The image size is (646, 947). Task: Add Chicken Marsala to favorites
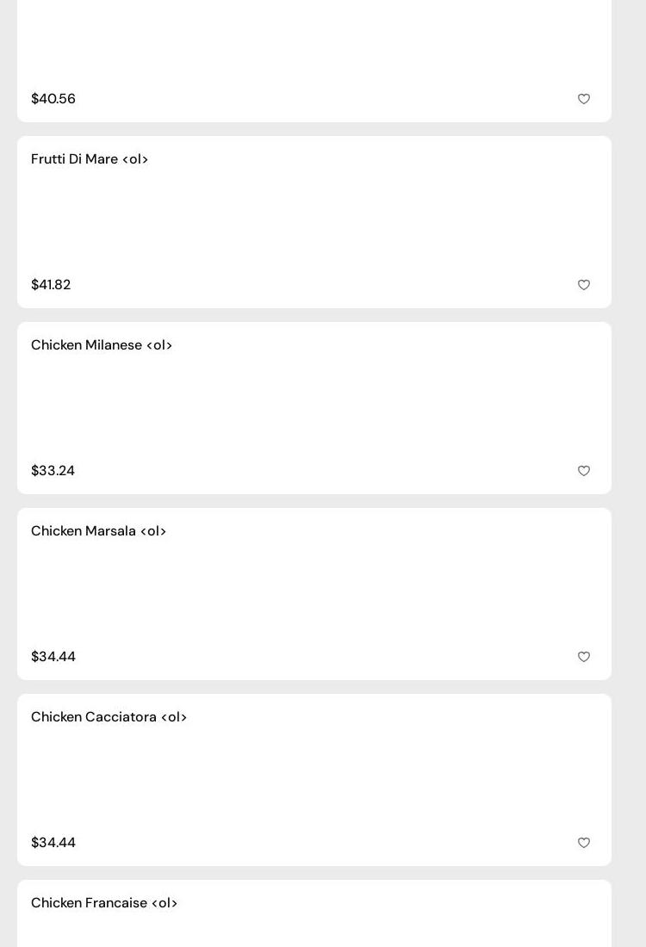pyautogui.click(x=584, y=657)
